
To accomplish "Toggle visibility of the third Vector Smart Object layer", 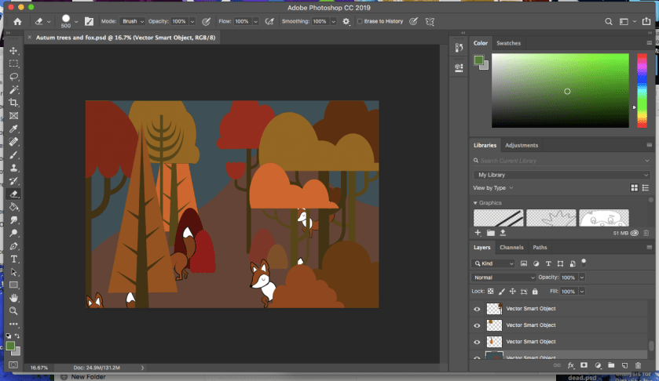I will [x=477, y=342].
